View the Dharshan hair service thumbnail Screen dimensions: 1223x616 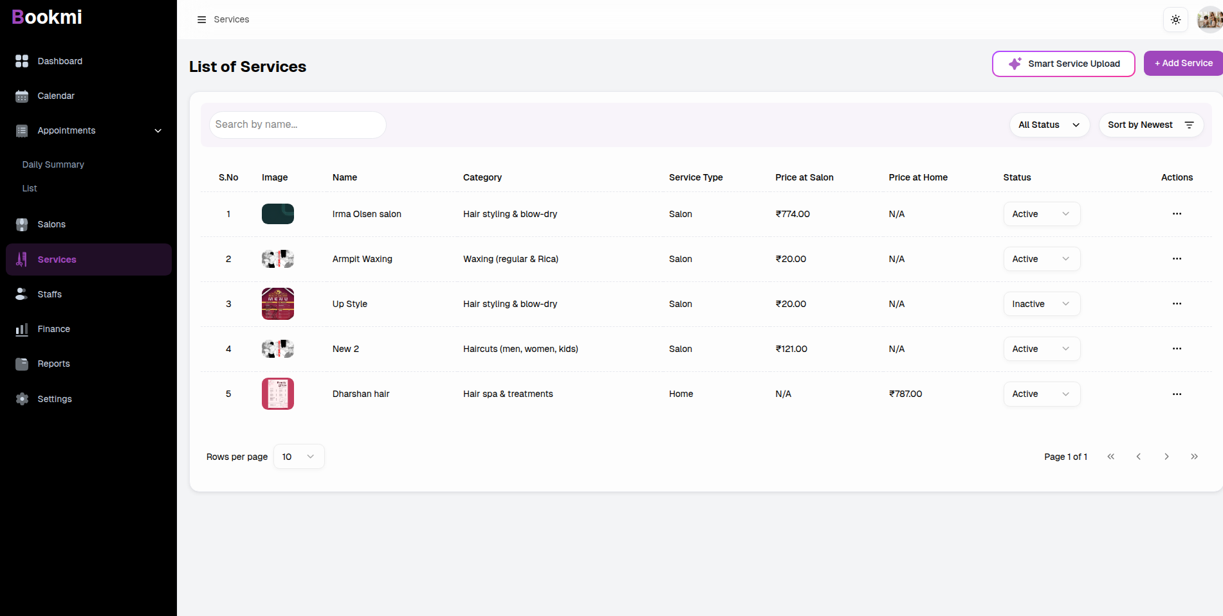[x=277, y=393]
